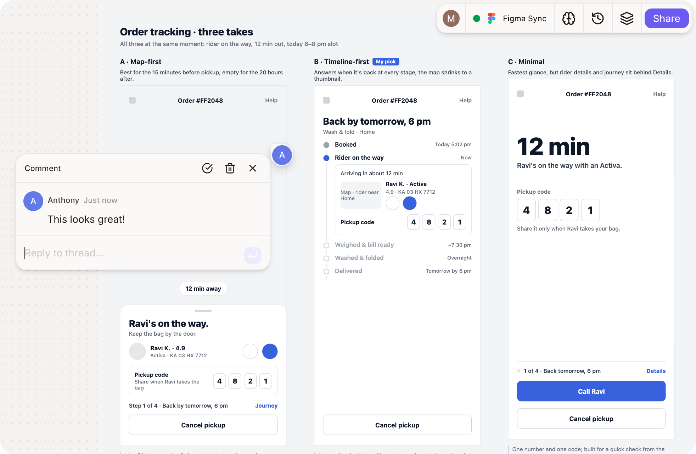The height and width of the screenshot is (454, 696).
Task: Click the white round button in card A rider row
Action: [x=250, y=351]
